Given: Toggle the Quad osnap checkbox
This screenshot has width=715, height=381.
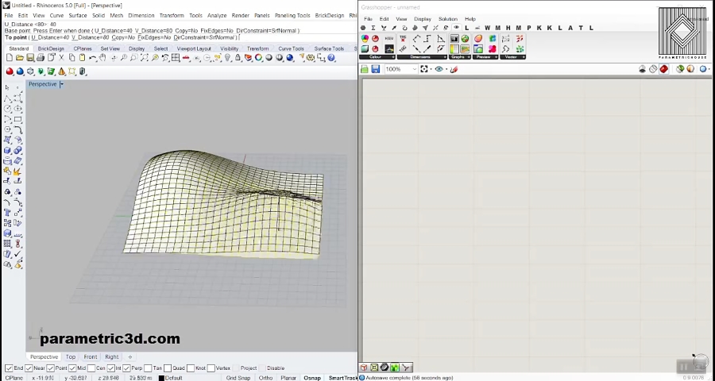Looking at the screenshot, I should 168,368.
